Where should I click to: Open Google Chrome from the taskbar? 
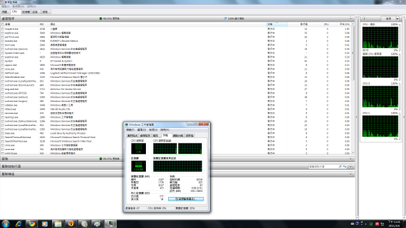coord(32,224)
